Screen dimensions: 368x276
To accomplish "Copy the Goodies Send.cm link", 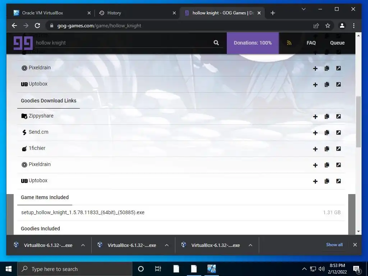I will (x=327, y=133).
